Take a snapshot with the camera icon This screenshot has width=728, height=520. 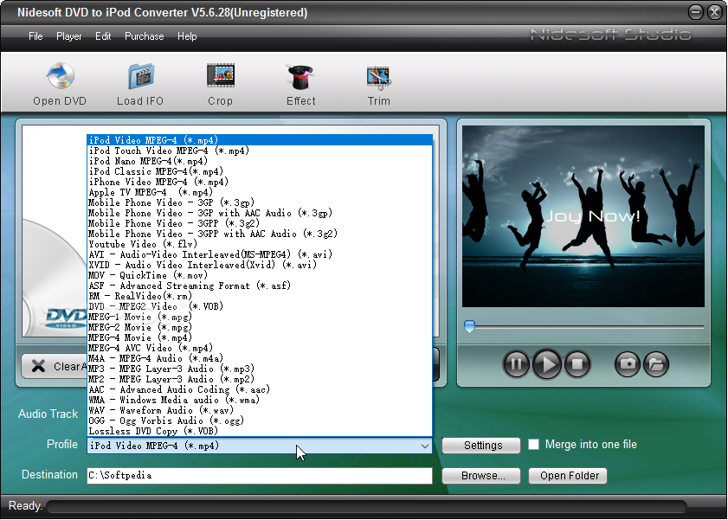pyautogui.click(x=628, y=363)
